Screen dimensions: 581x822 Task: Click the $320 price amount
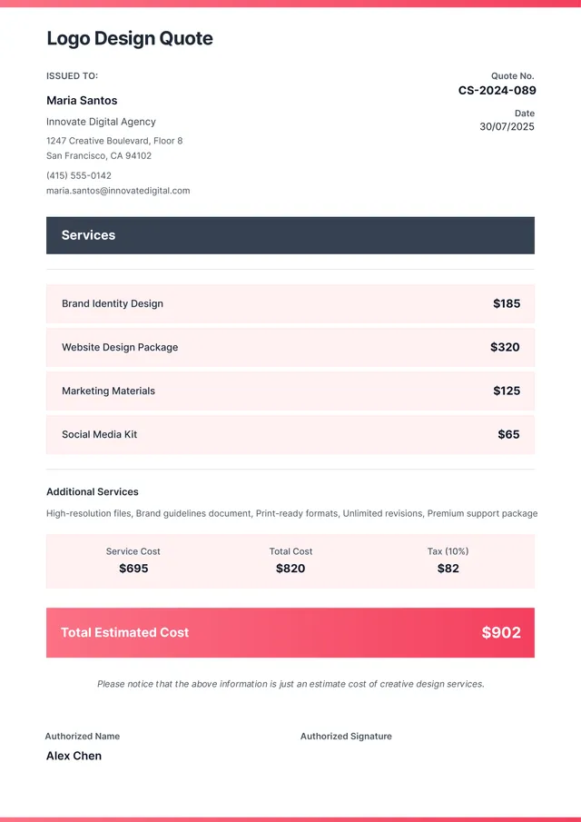tap(505, 347)
